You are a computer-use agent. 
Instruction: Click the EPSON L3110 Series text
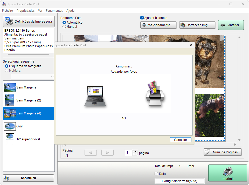pos(20,31)
